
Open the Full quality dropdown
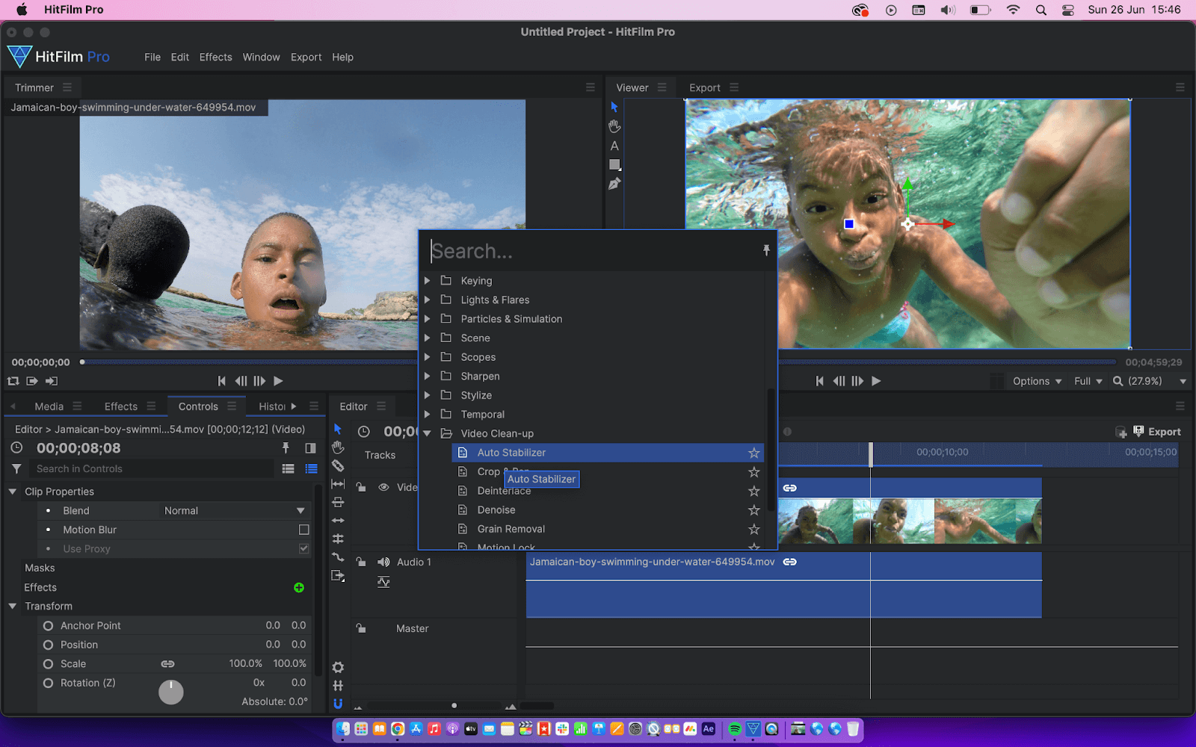coord(1088,381)
